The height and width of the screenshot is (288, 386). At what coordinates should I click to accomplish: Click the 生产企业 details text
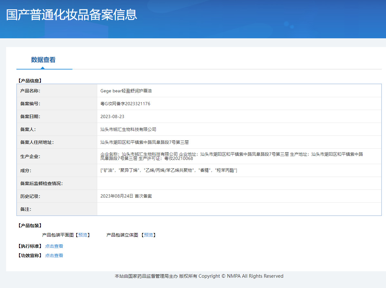pyautogui.click(x=232, y=156)
